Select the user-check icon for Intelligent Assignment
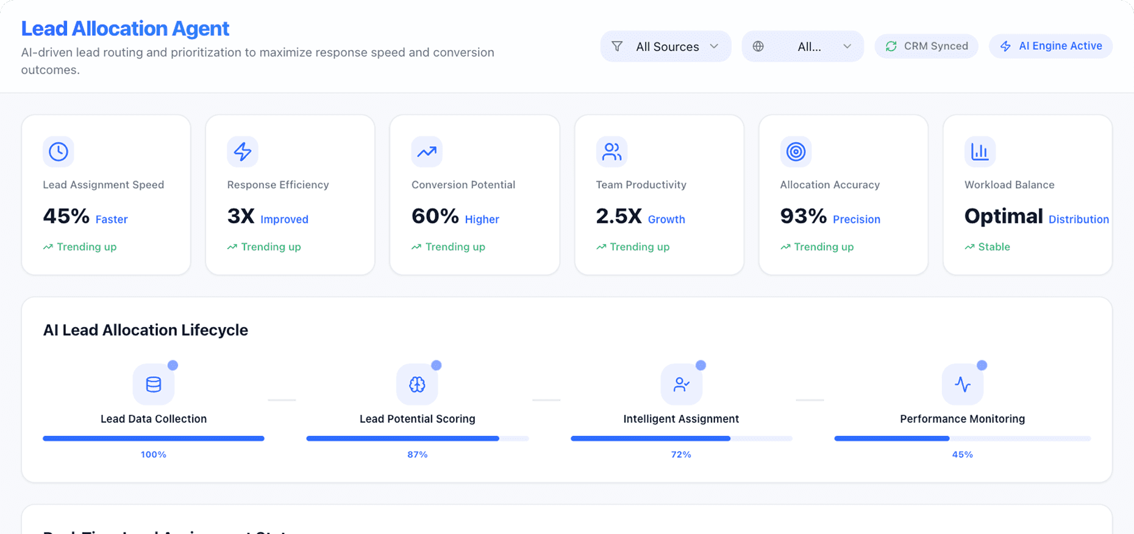This screenshot has width=1134, height=534. [x=681, y=384]
